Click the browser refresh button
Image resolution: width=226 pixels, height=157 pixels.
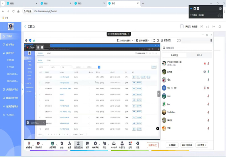(x=13, y=11)
